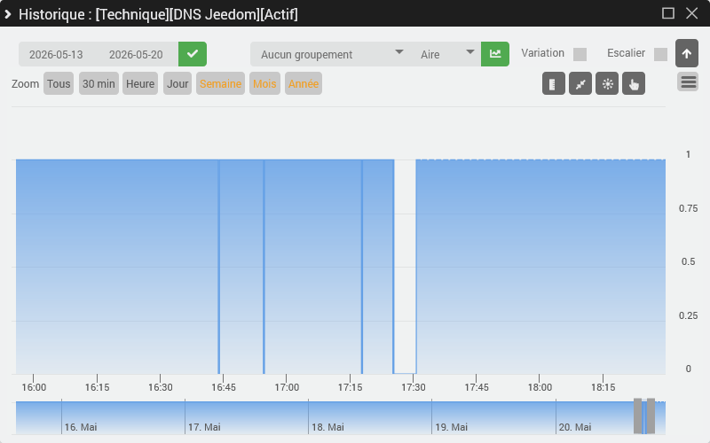Click 17:30 axis label
Screen dimensions: 710x443
pyautogui.click(x=414, y=387)
